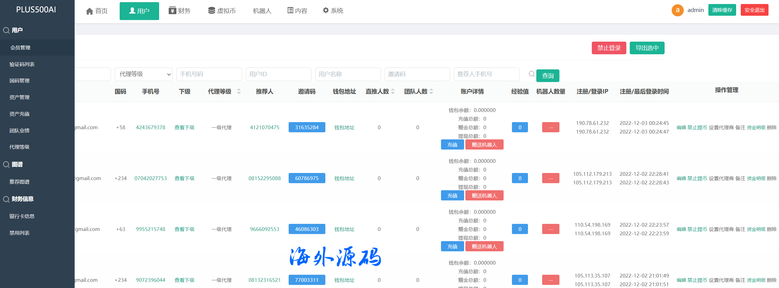Open 查看下级 link for phone 4243679378
The width and height of the screenshot is (779, 288).
coord(184,127)
